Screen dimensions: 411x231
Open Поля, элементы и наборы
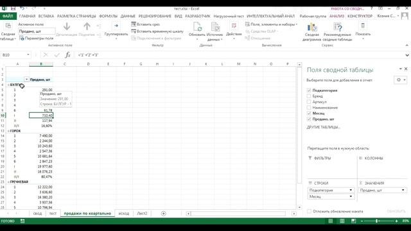point(271,24)
